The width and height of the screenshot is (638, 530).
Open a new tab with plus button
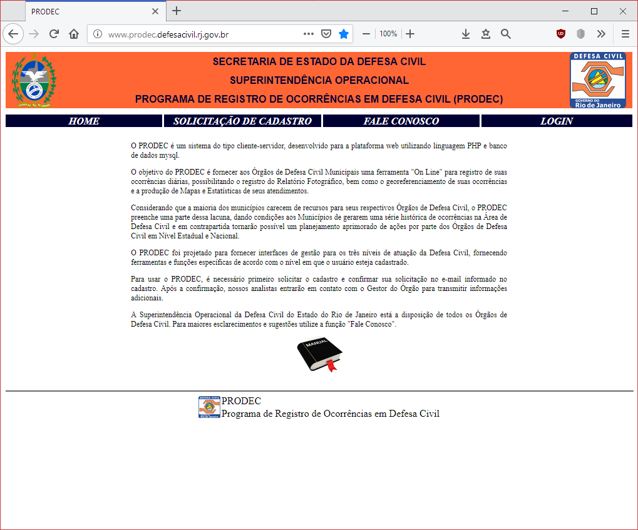177,11
